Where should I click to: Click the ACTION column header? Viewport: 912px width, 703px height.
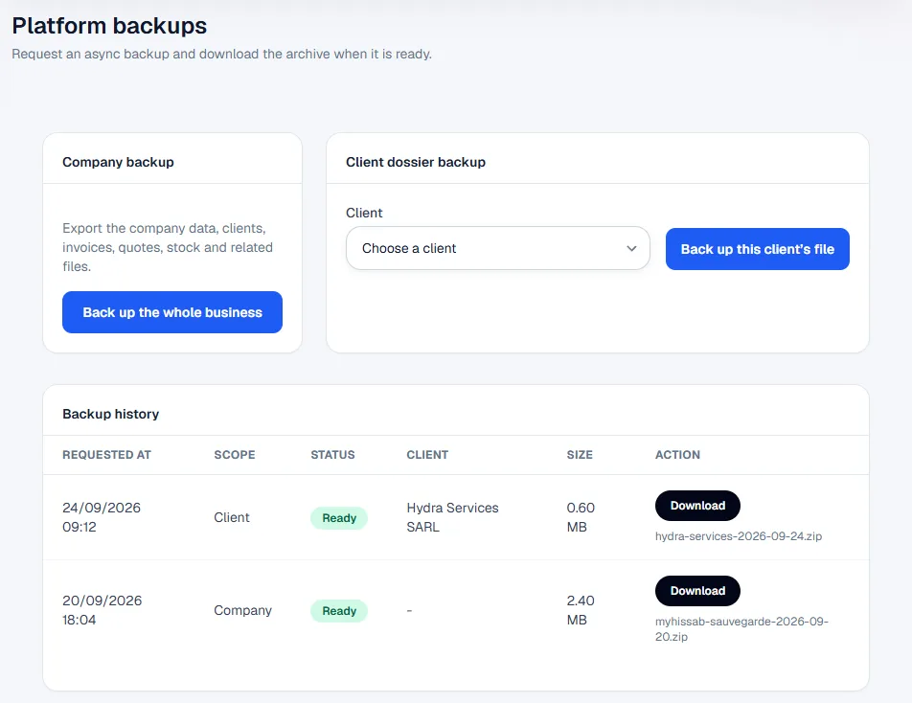[x=677, y=455]
